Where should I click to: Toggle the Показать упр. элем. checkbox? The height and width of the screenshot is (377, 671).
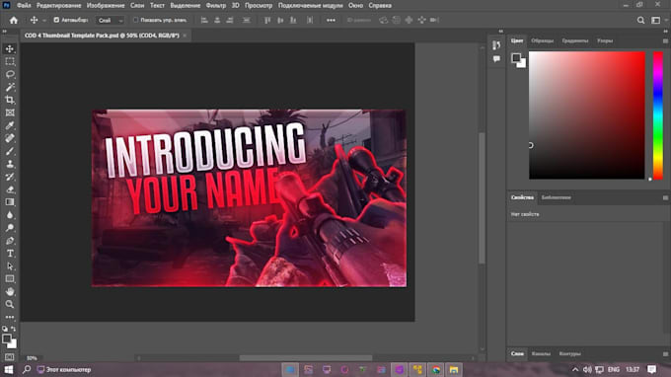[135, 20]
